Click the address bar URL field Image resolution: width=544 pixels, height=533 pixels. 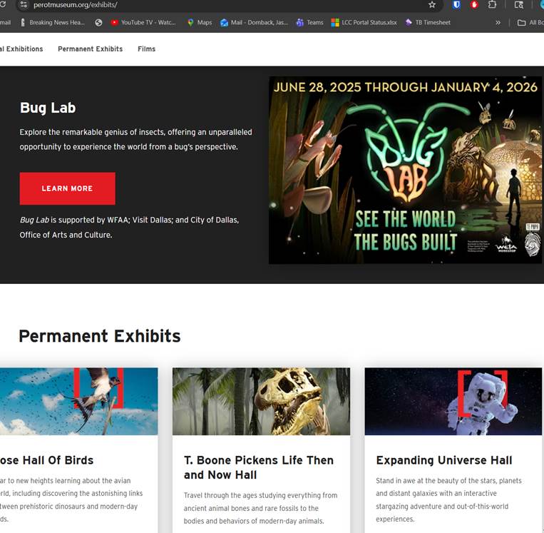click(x=214, y=5)
